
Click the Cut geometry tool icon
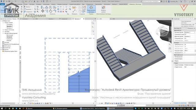[25, 9]
